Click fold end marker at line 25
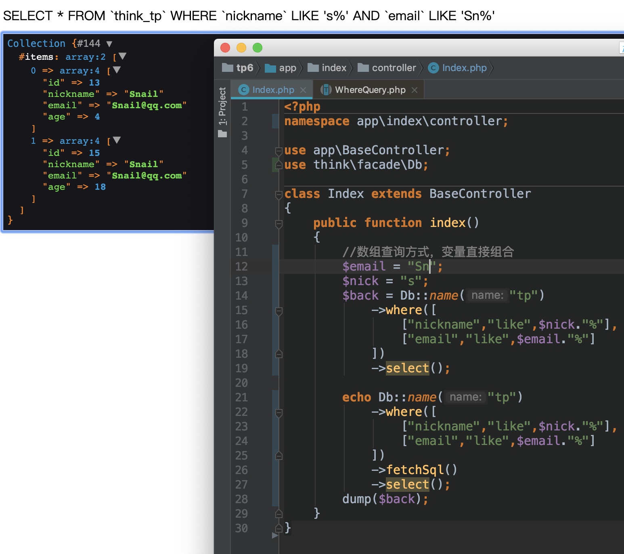The height and width of the screenshot is (554, 624). (278, 455)
